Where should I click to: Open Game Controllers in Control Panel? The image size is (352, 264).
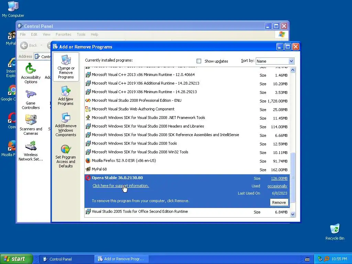pos(31,99)
